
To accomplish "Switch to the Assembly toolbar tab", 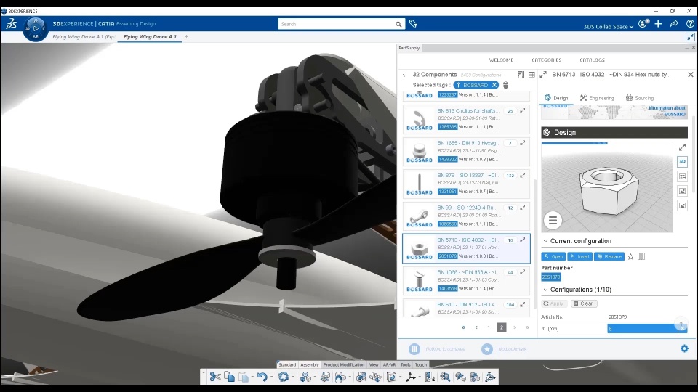I will pos(310,364).
